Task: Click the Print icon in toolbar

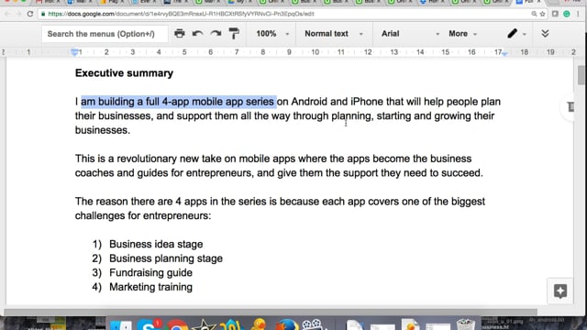Action: pos(180,34)
